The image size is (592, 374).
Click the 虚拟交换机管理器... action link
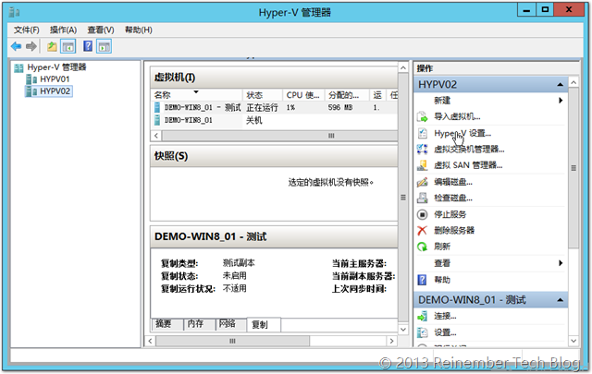(x=469, y=150)
